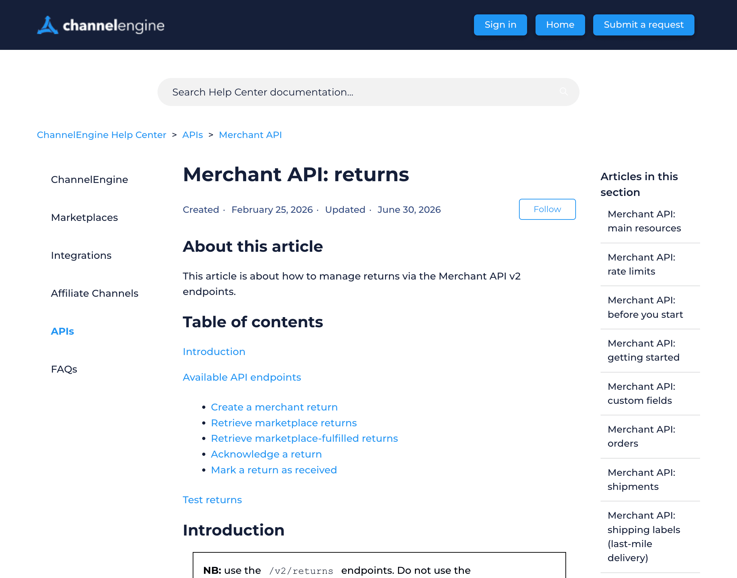737x578 pixels.
Task: Click the Articles in this section heading
Action: pyautogui.click(x=639, y=184)
